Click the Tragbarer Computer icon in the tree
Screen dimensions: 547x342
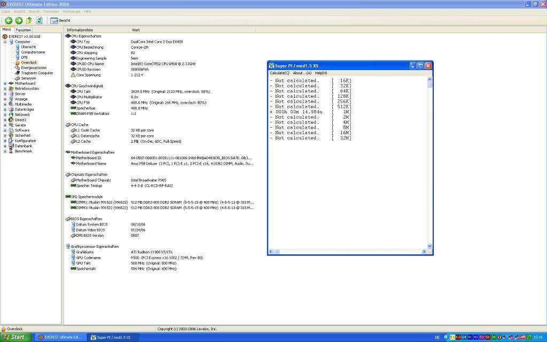[x=18, y=73]
